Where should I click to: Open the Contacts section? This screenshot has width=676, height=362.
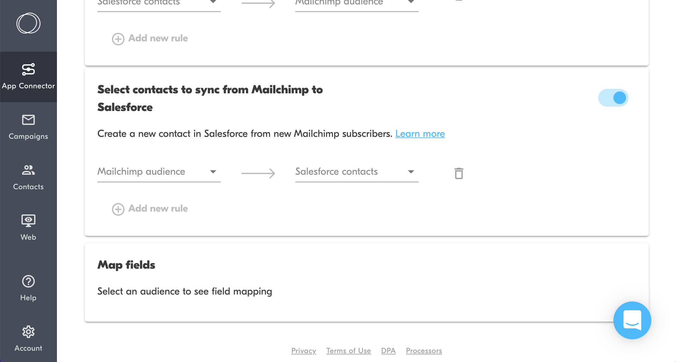(28, 177)
